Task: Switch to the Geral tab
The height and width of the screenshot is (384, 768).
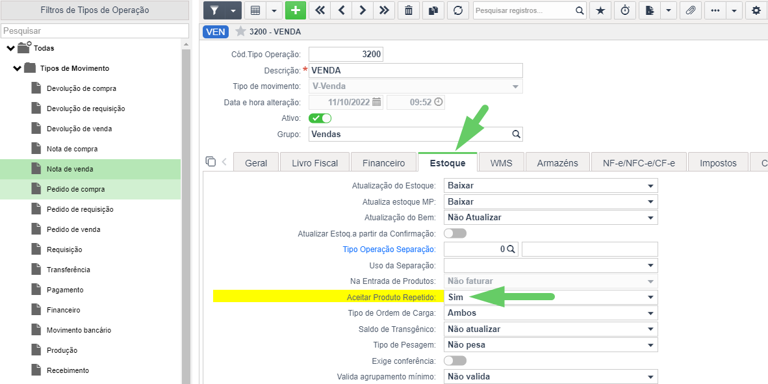Action: (255, 163)
